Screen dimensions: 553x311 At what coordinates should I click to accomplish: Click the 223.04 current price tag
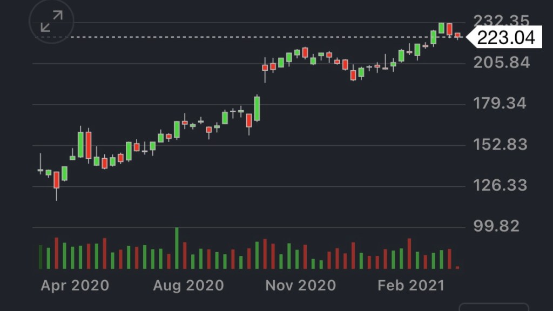tap(506, 37)
